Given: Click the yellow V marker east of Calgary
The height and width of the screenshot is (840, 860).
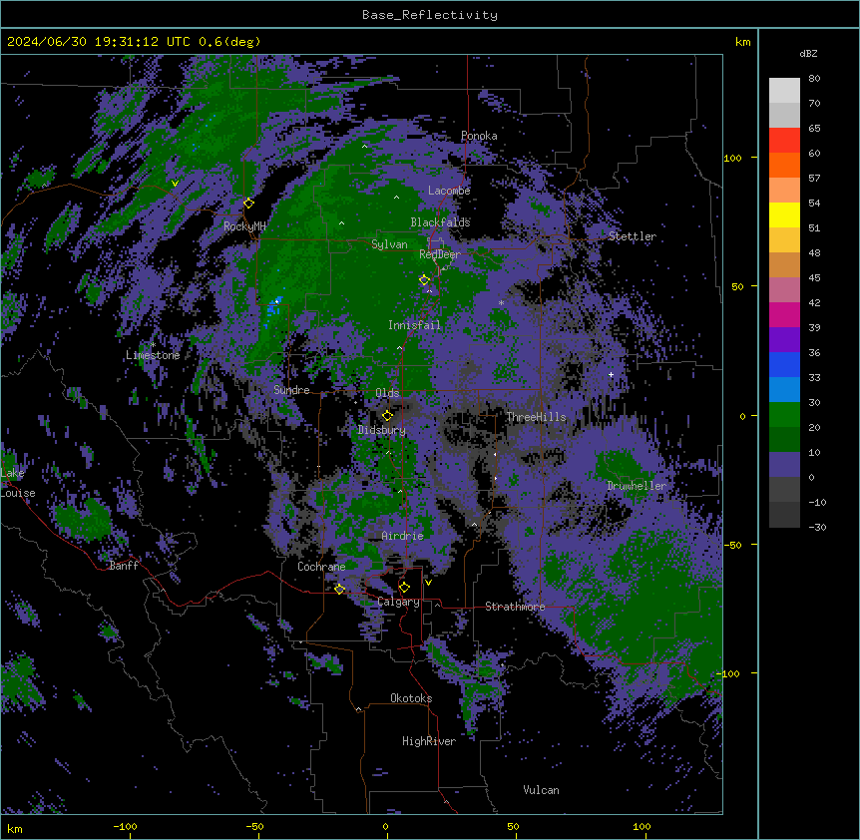Looking at the screenshot, I should pos(428,583).
